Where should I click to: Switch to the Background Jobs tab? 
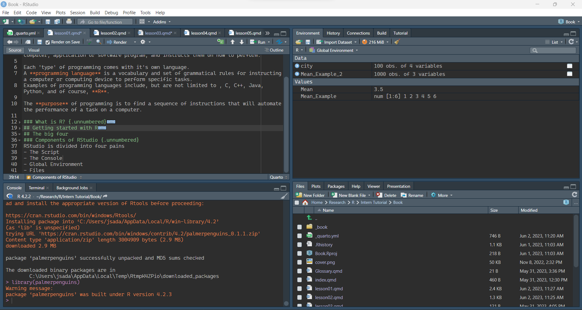click(72, 187)
